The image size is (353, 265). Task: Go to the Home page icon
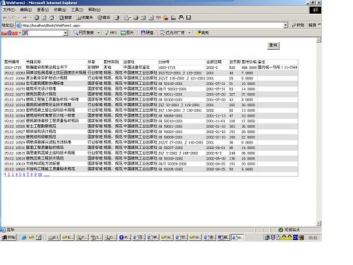[52, 17]
